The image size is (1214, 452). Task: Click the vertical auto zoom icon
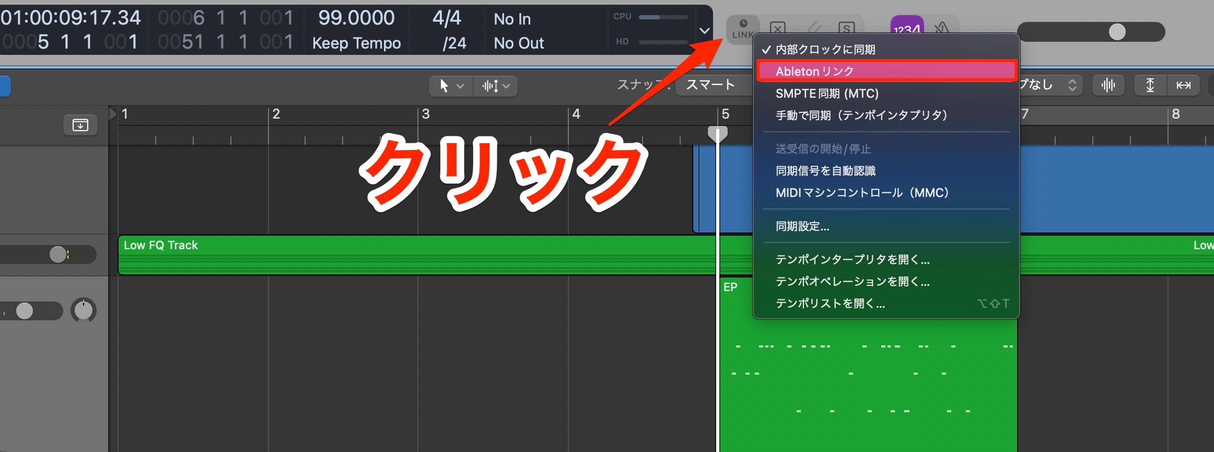(1150, 85)
